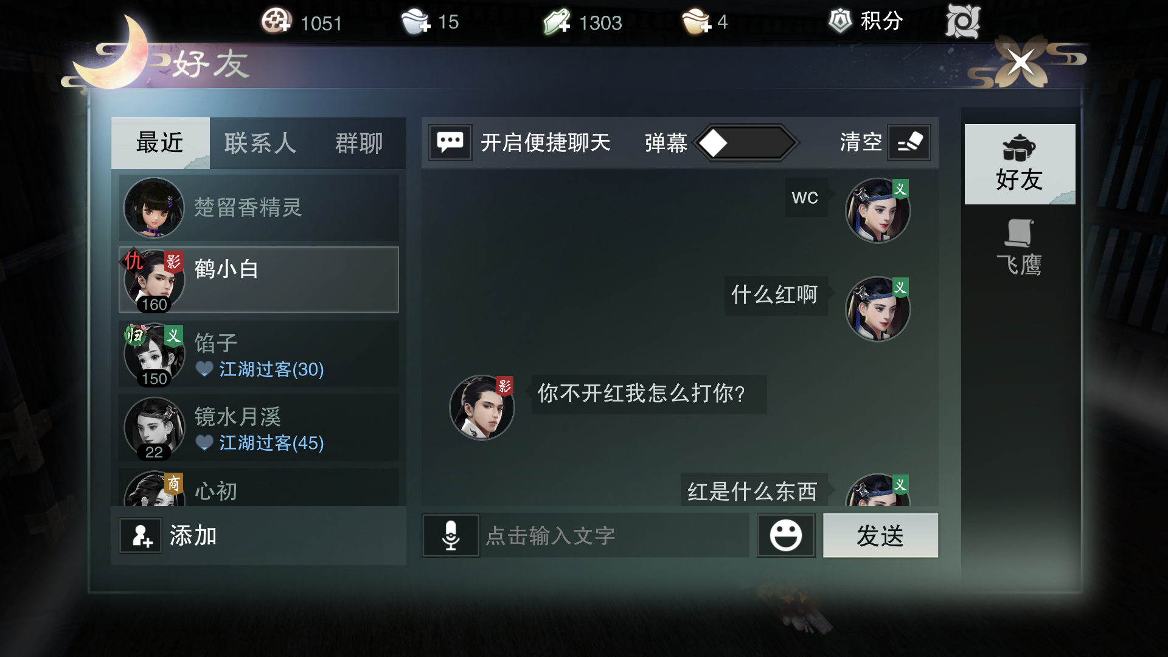Click the 积分 points shield icon

pyautogui.click(x=840, y=21)
